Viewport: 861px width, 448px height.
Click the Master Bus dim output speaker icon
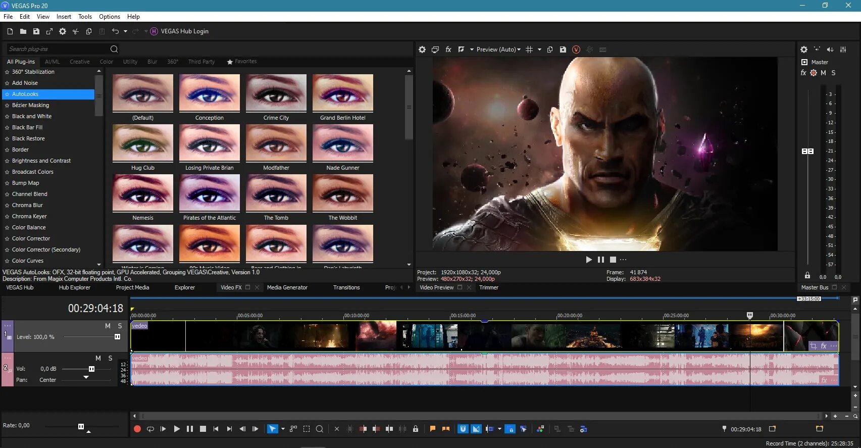pyautogui.click(x=830, y=49)
